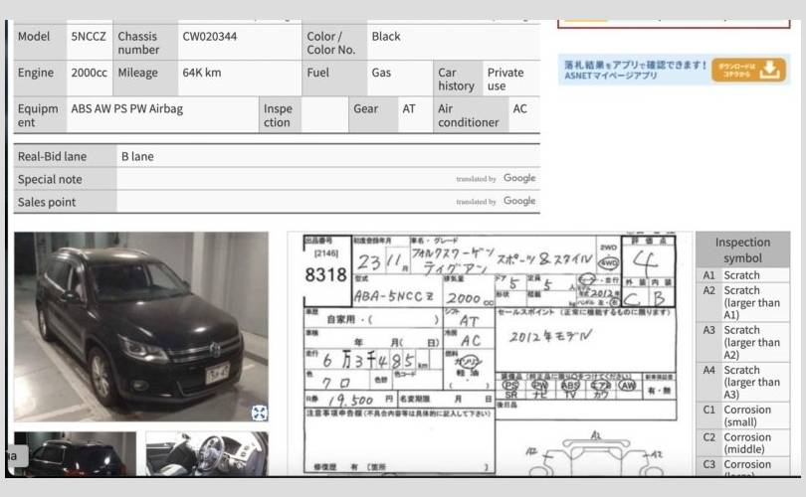Click the Google logo in the Special note row

click(518, 179)
